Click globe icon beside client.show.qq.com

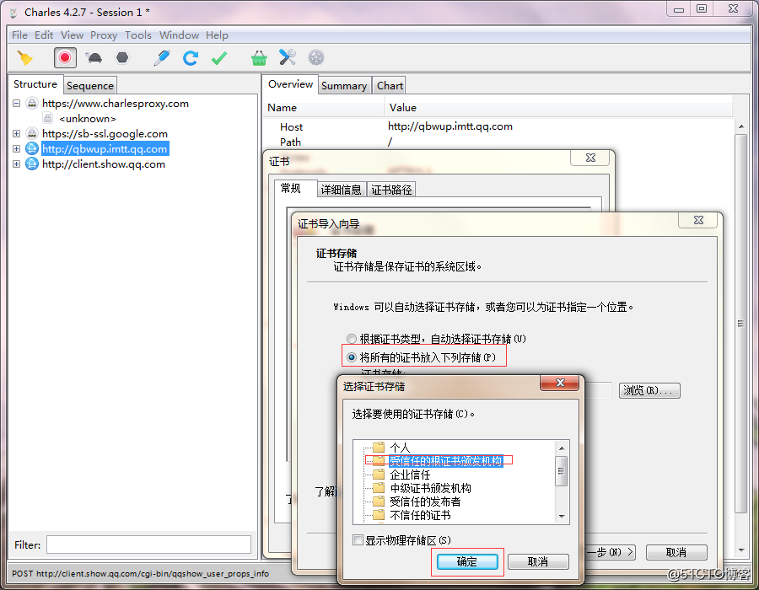pos(32,164)
